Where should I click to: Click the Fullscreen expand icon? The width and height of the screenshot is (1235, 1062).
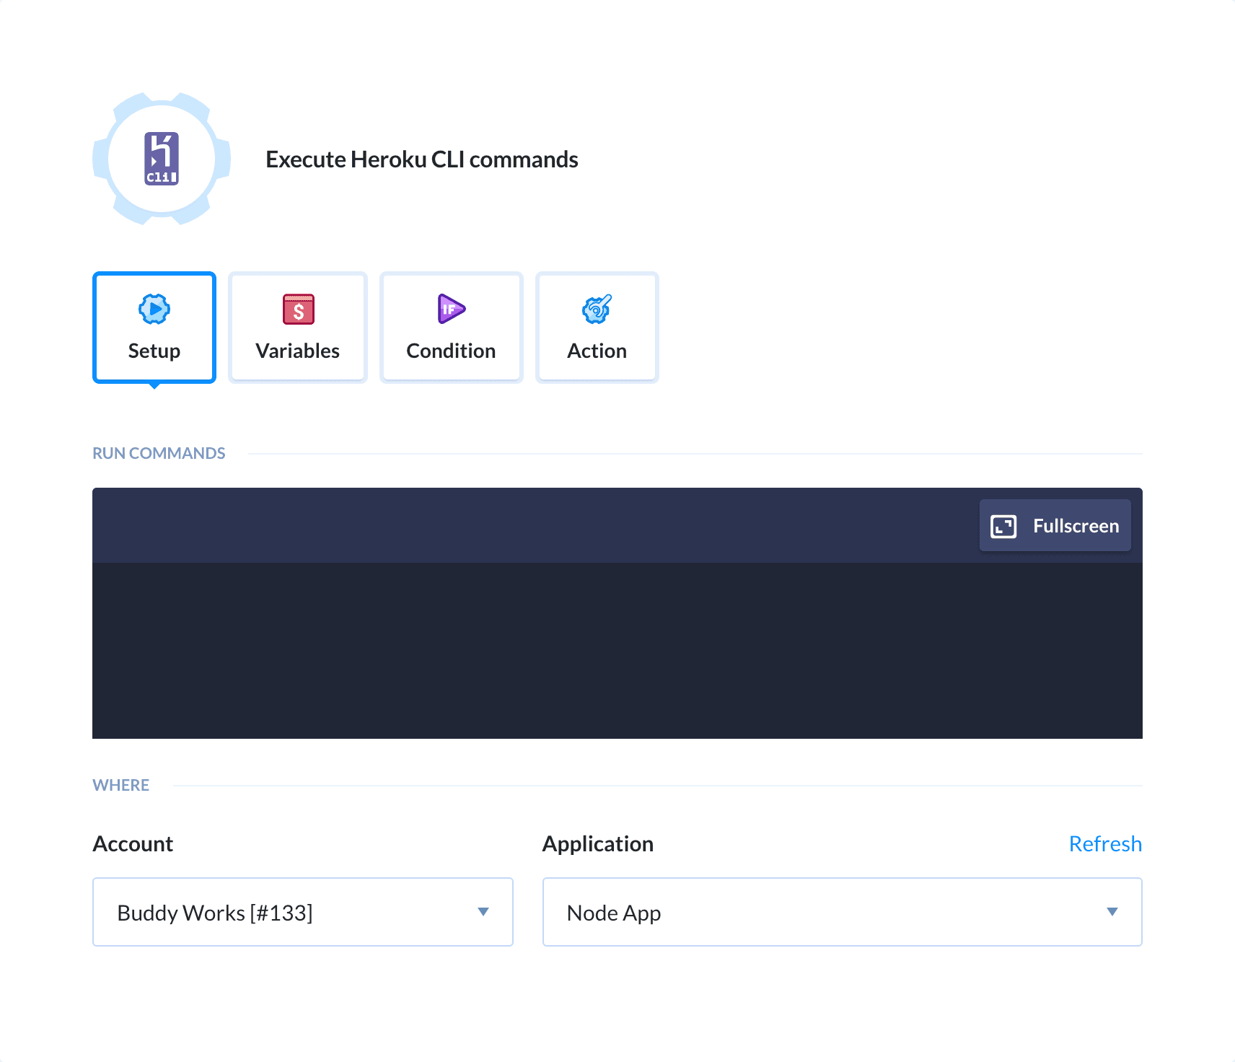pos(1002,526)
